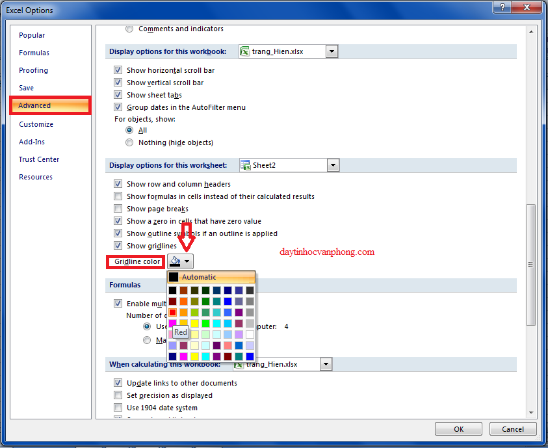Click the paint bucket Gridline color icon
Screen dimensions: 548x448
(175, 261)
